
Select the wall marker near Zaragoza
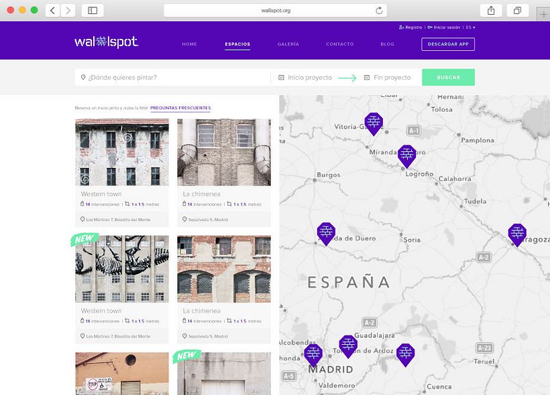click(517, 233)
